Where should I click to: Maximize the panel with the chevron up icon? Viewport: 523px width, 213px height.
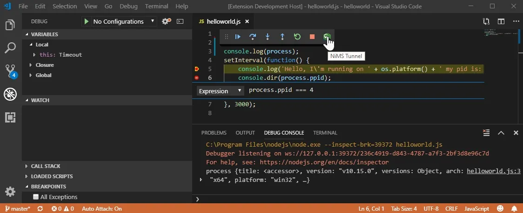(501, 132)
